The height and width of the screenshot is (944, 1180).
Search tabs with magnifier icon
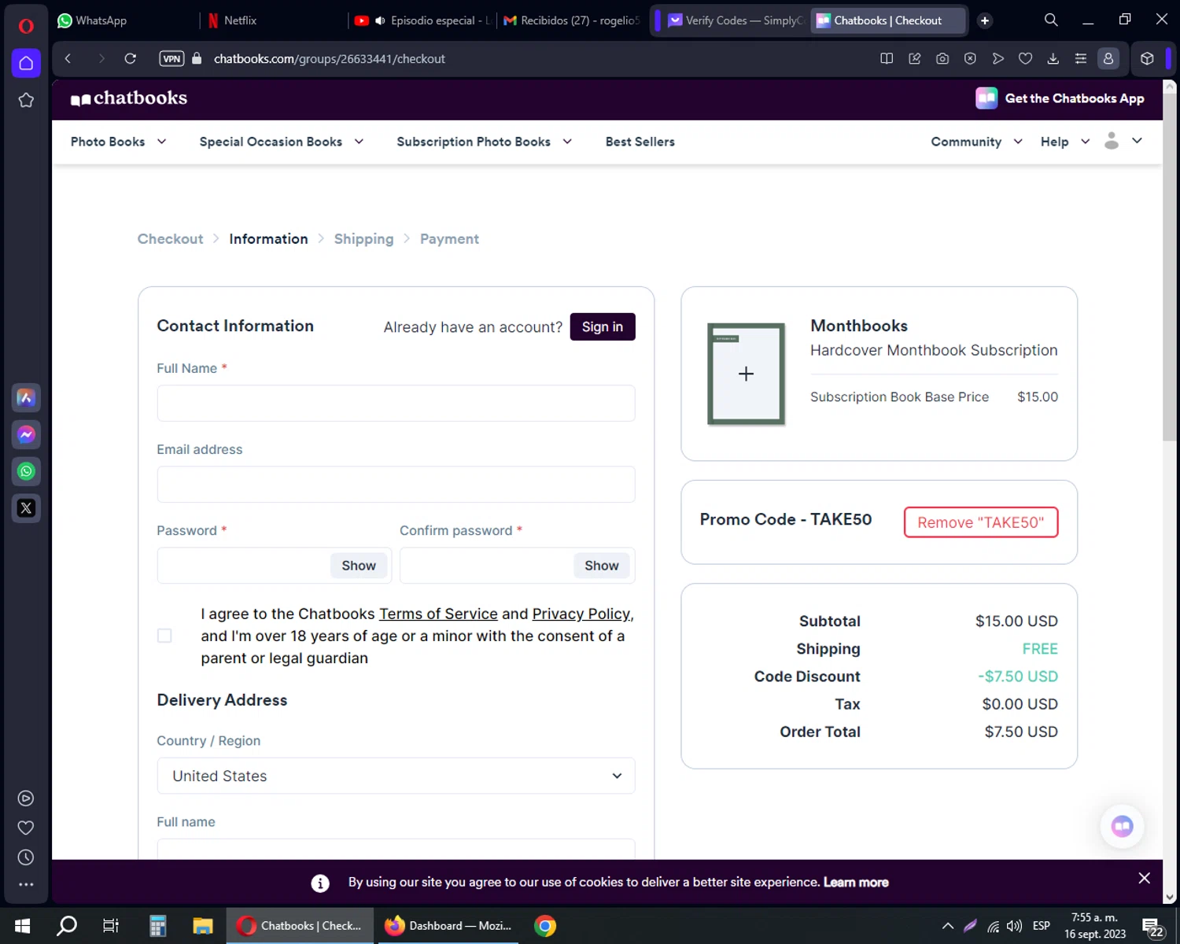pos(1051,20)
